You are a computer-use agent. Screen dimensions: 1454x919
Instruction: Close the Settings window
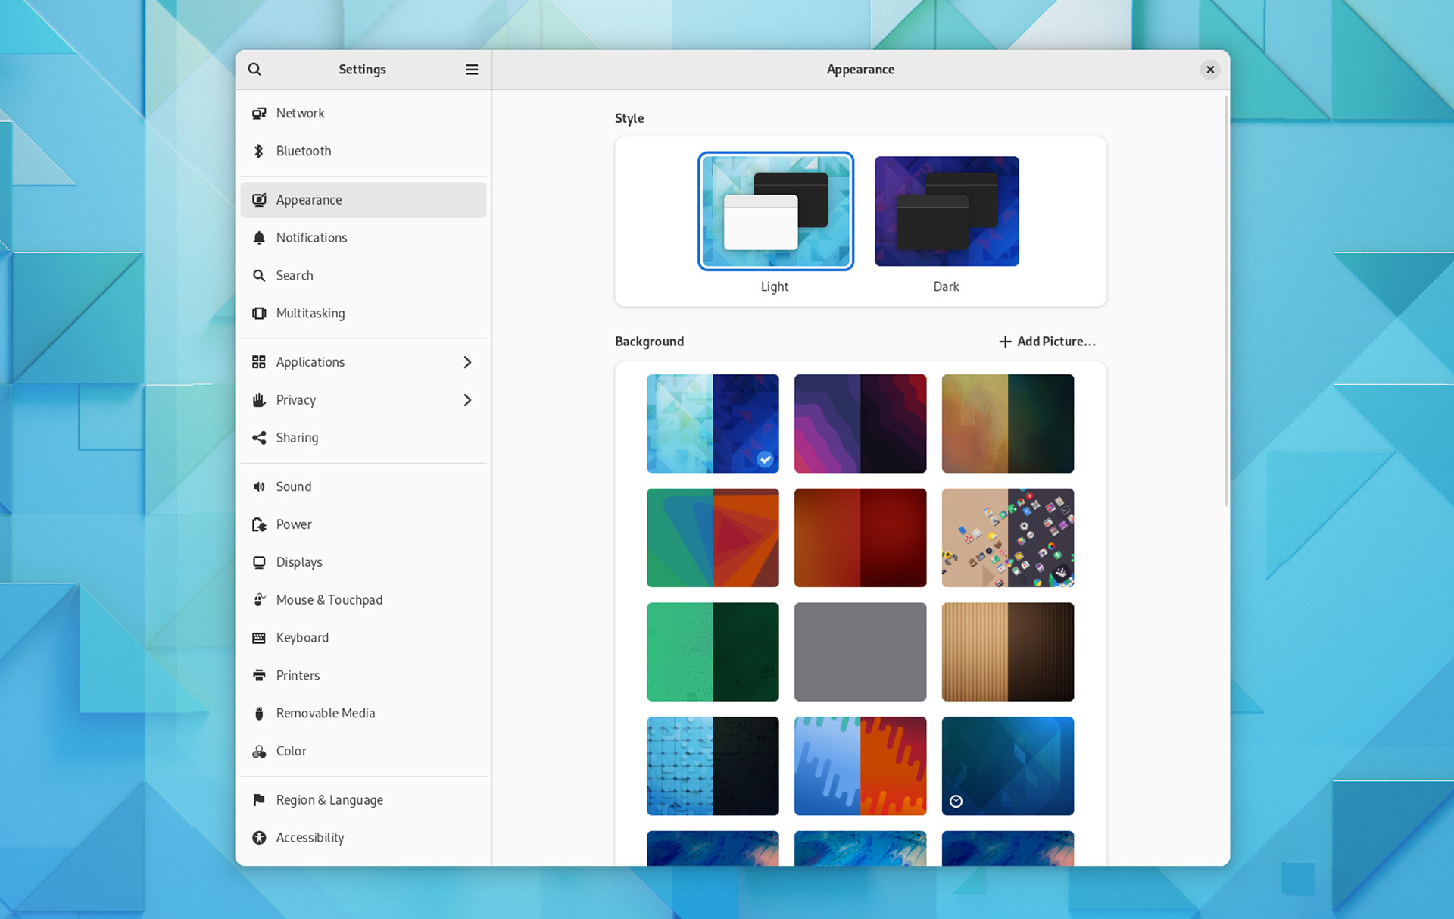(x=1210, y=70)
